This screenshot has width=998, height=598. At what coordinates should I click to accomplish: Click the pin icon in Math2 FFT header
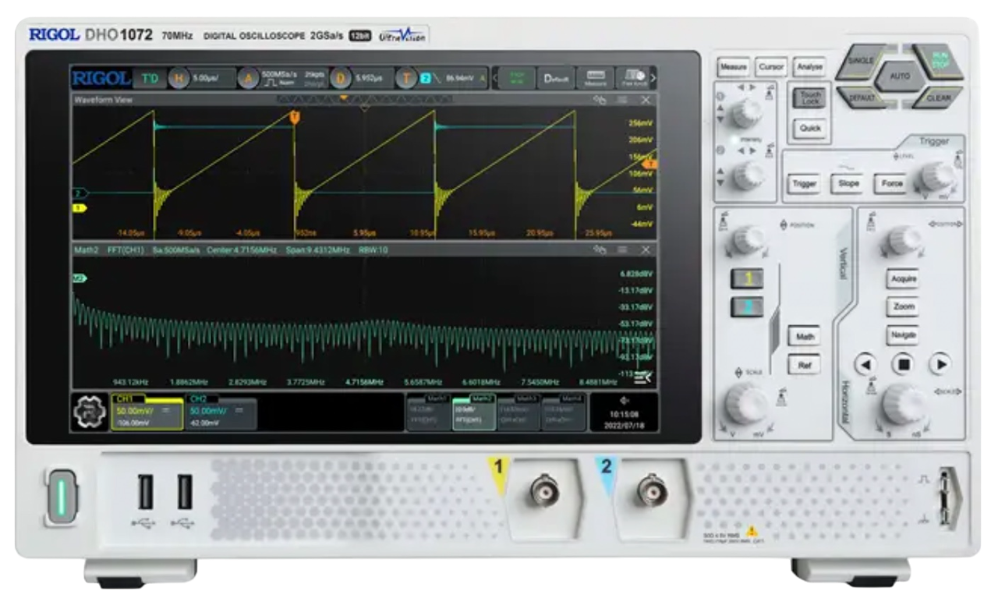600,249
